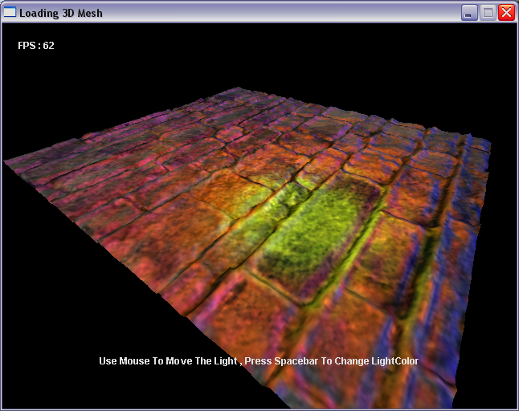Click the "FPS : 62" counter text

(36, 46)
